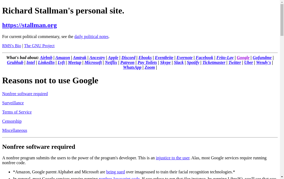Screen dimensions: 284x179
Task: Choose Microsoft from the navigation list
Action: point(93,63)
